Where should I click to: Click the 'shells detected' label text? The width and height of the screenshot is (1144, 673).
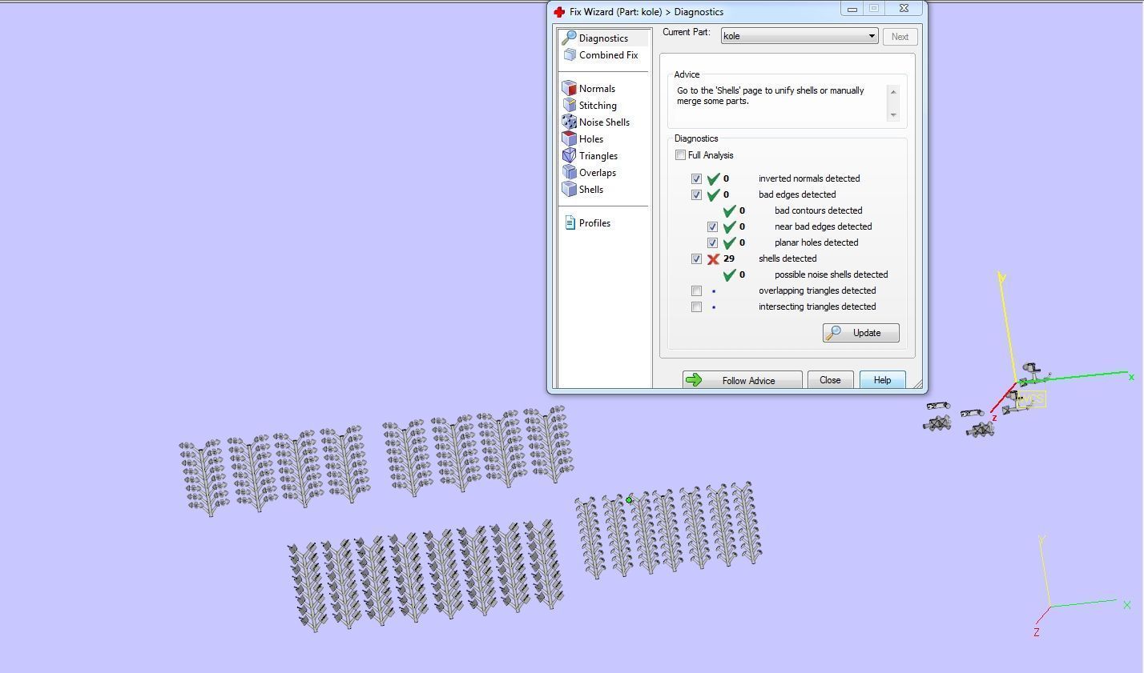coord(788,258)
